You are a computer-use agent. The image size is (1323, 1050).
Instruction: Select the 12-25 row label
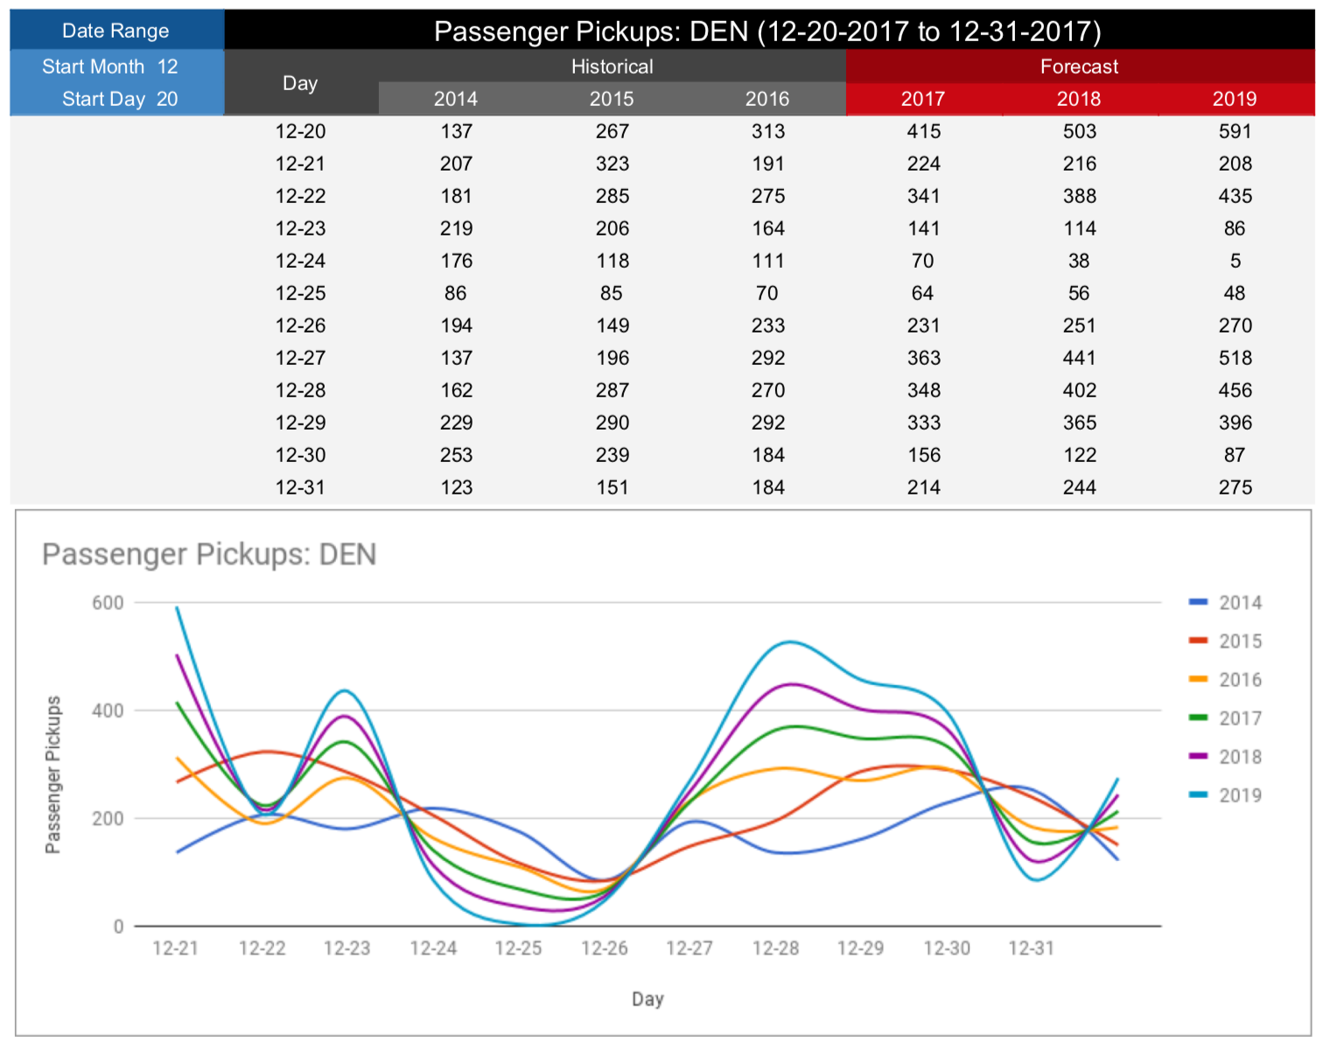tap(303, 293)
